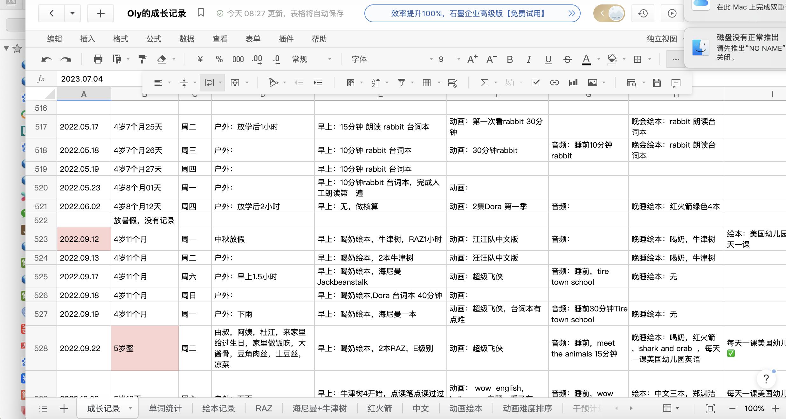Switch to the RAZ sheet tab
786x419 pixels.
tap(264, 409)
